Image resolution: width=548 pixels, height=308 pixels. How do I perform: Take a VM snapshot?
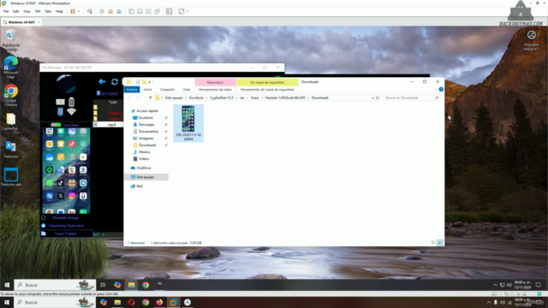pos(102,11)
